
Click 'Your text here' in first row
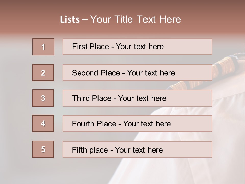(140, 47)
